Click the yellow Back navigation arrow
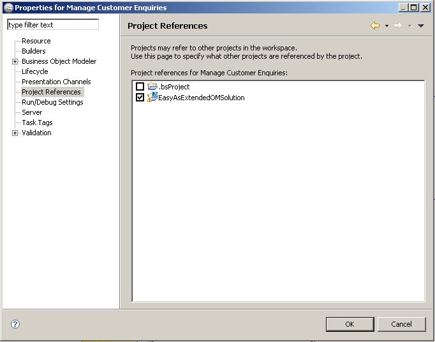This screenshot has width=435, height=342. coord(375,26)
